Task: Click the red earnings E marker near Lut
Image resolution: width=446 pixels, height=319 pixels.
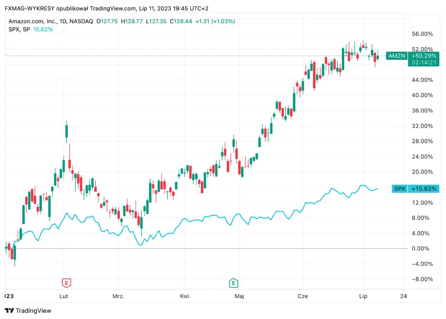Action: [66, 283]
